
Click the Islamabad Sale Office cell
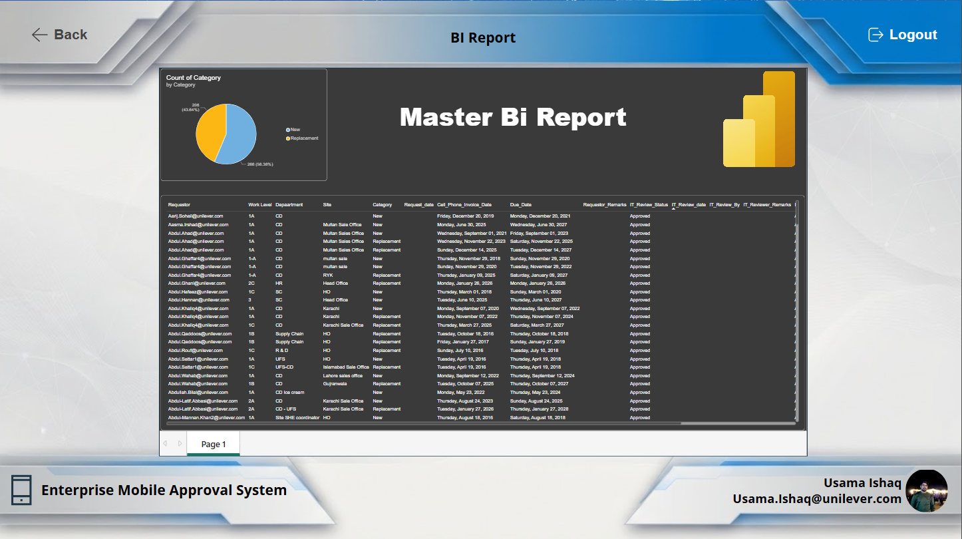pyautogui.click(x=346, y=367)
